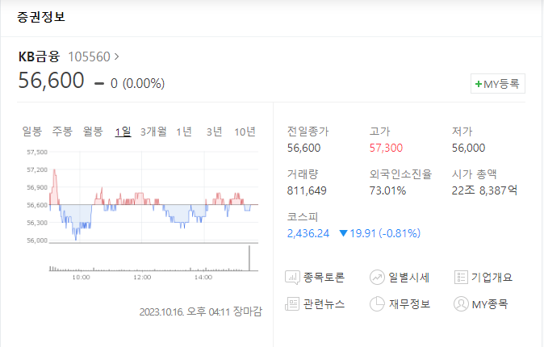544x347 pixels.
Task: Switch chart to 월봉 tab
Action: 93,132
